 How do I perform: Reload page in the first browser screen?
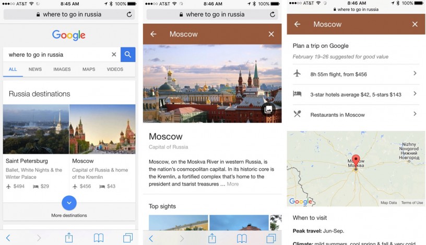pyautogui.click(x=129, y=15)
